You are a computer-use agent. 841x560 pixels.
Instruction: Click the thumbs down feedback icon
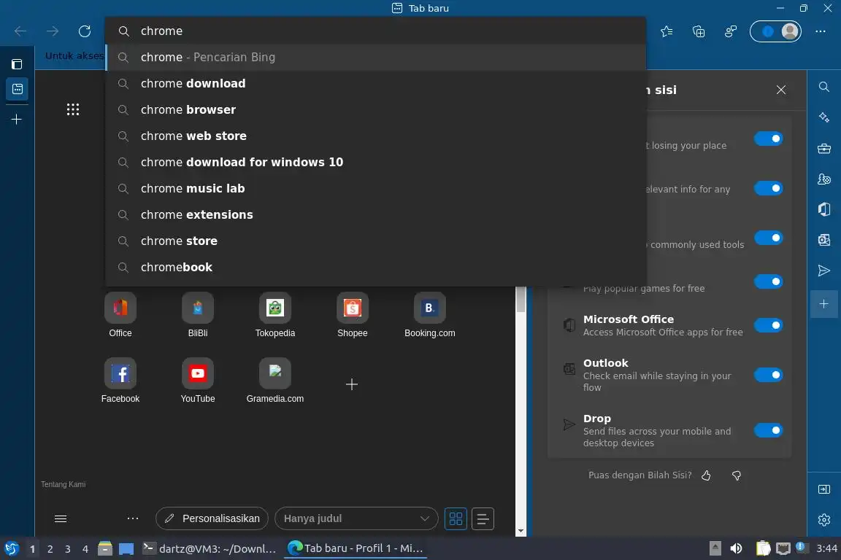[x=737, y=475]
